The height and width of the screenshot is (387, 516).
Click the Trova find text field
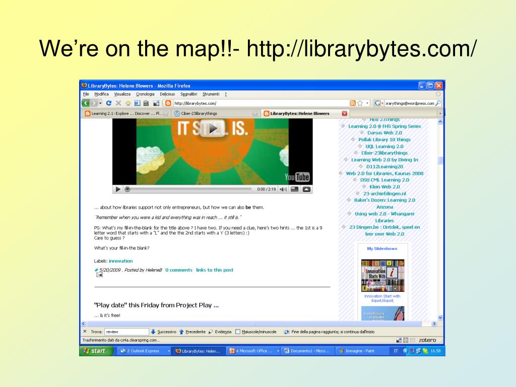pos(126,332)
